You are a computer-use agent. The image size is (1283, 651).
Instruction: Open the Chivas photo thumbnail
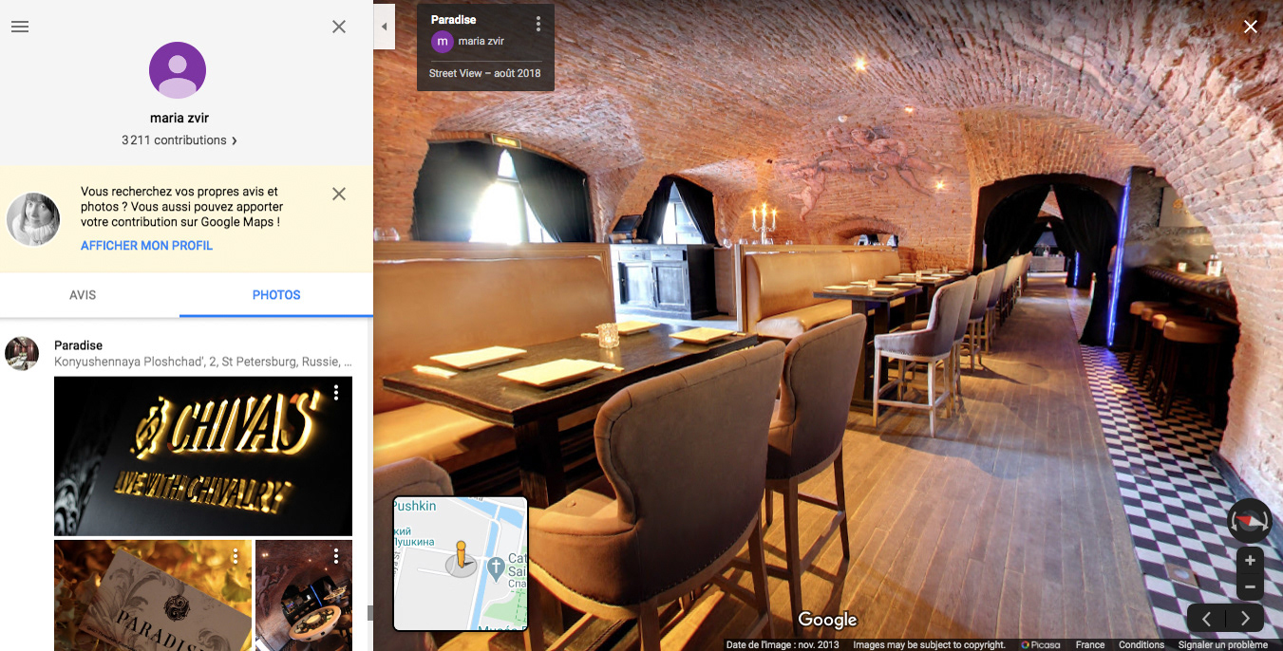coord(203,456)
